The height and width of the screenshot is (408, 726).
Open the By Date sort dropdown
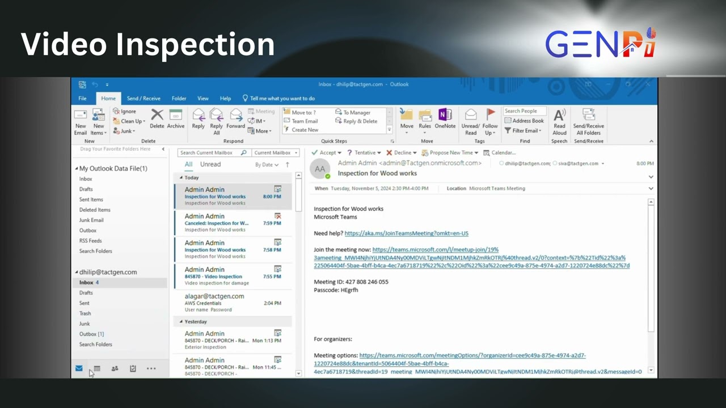[x=267, y=165]
